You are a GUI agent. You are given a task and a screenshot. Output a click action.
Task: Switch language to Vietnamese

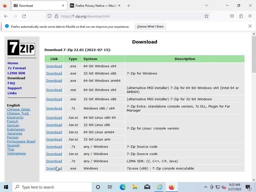(x=16, y=153)
